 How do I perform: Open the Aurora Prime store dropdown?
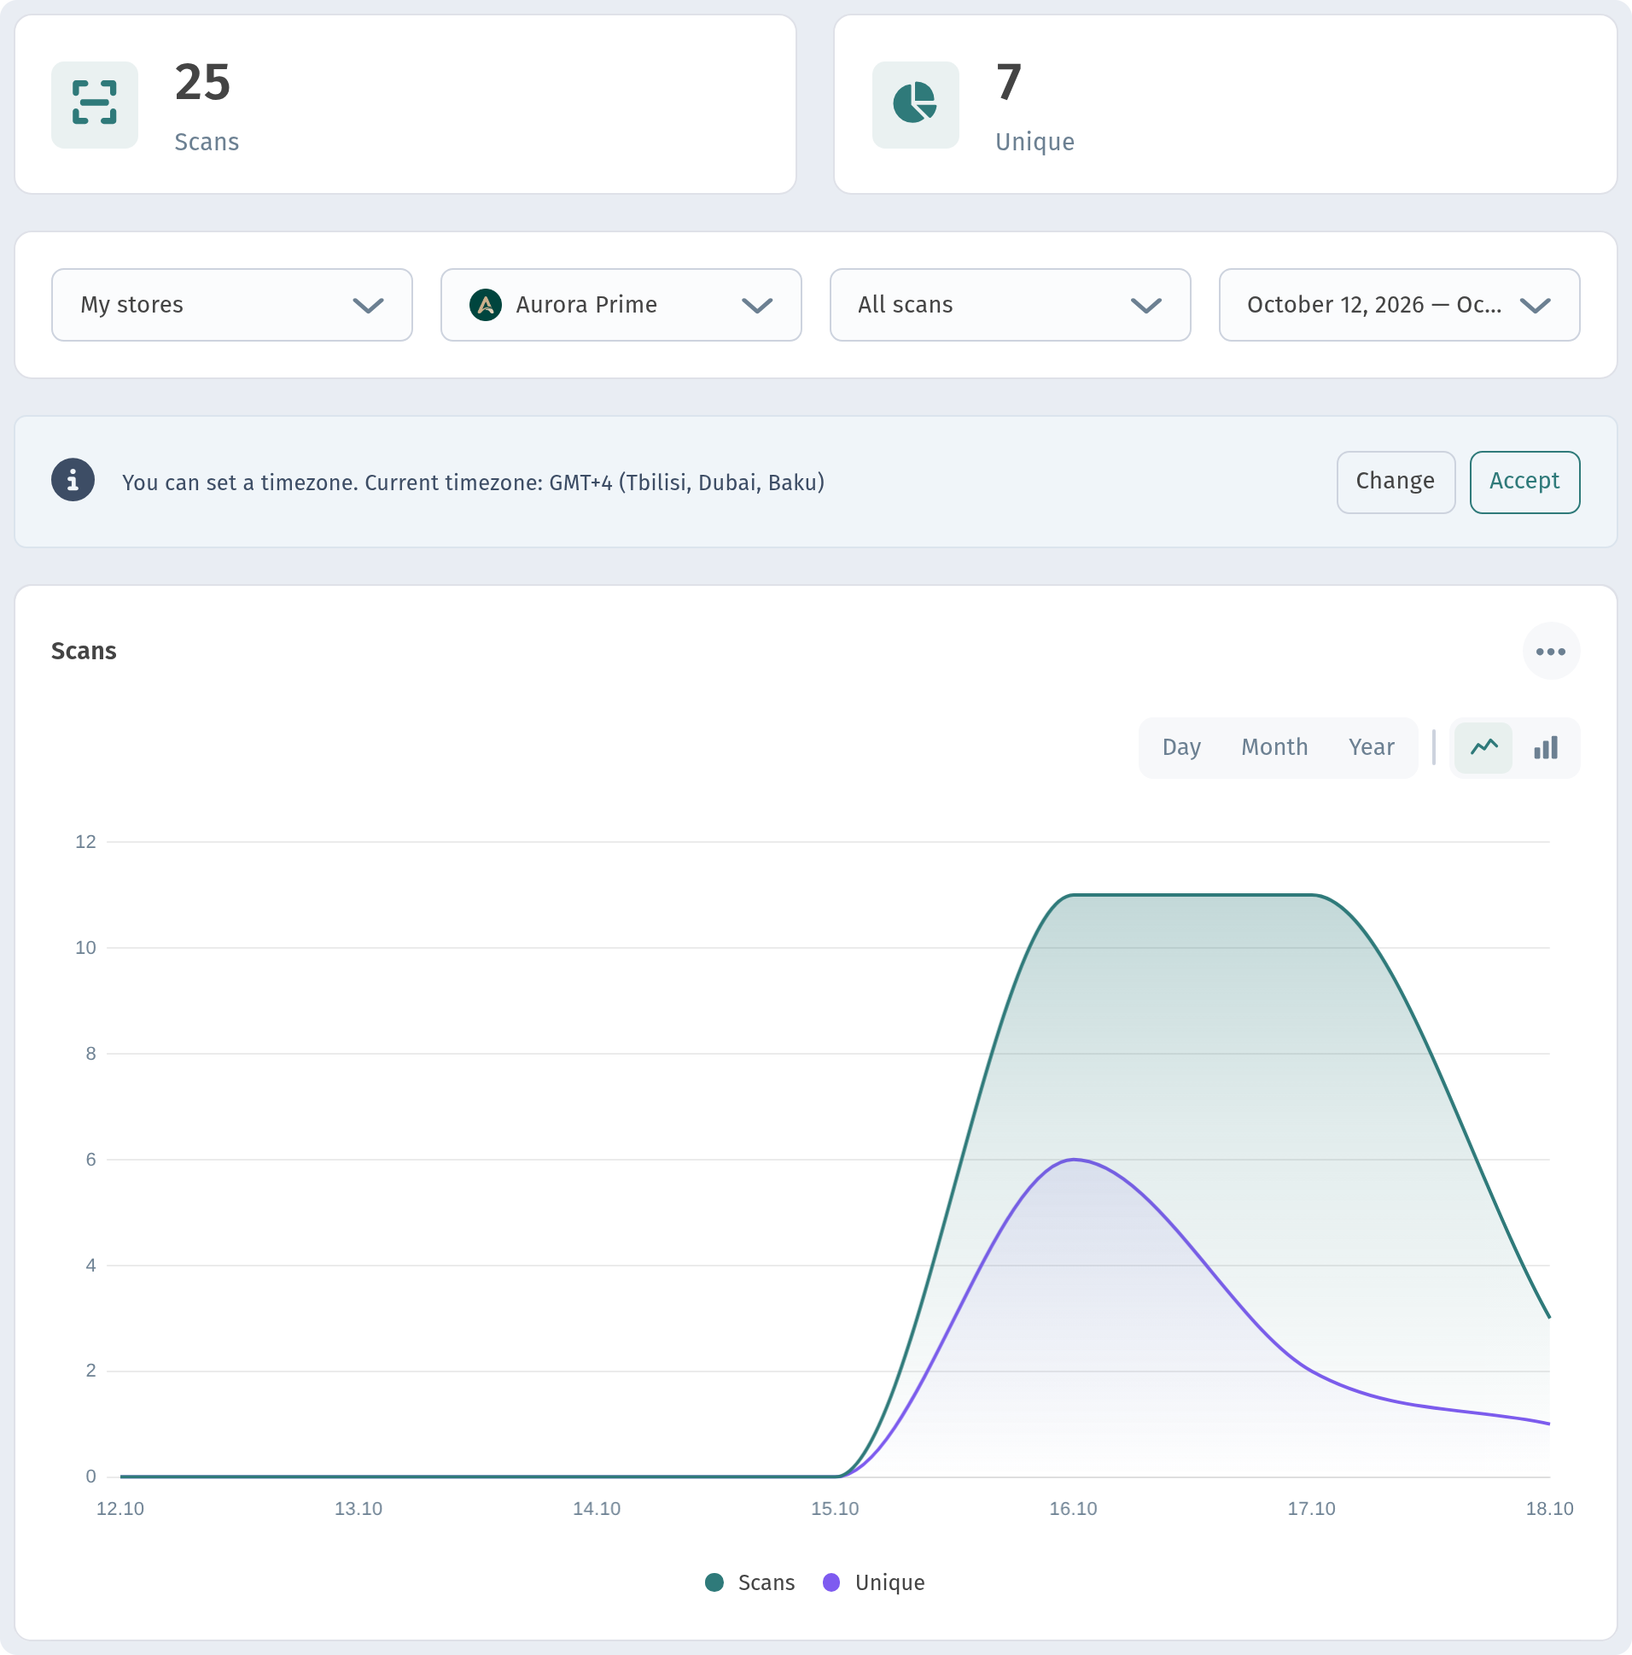621,305
